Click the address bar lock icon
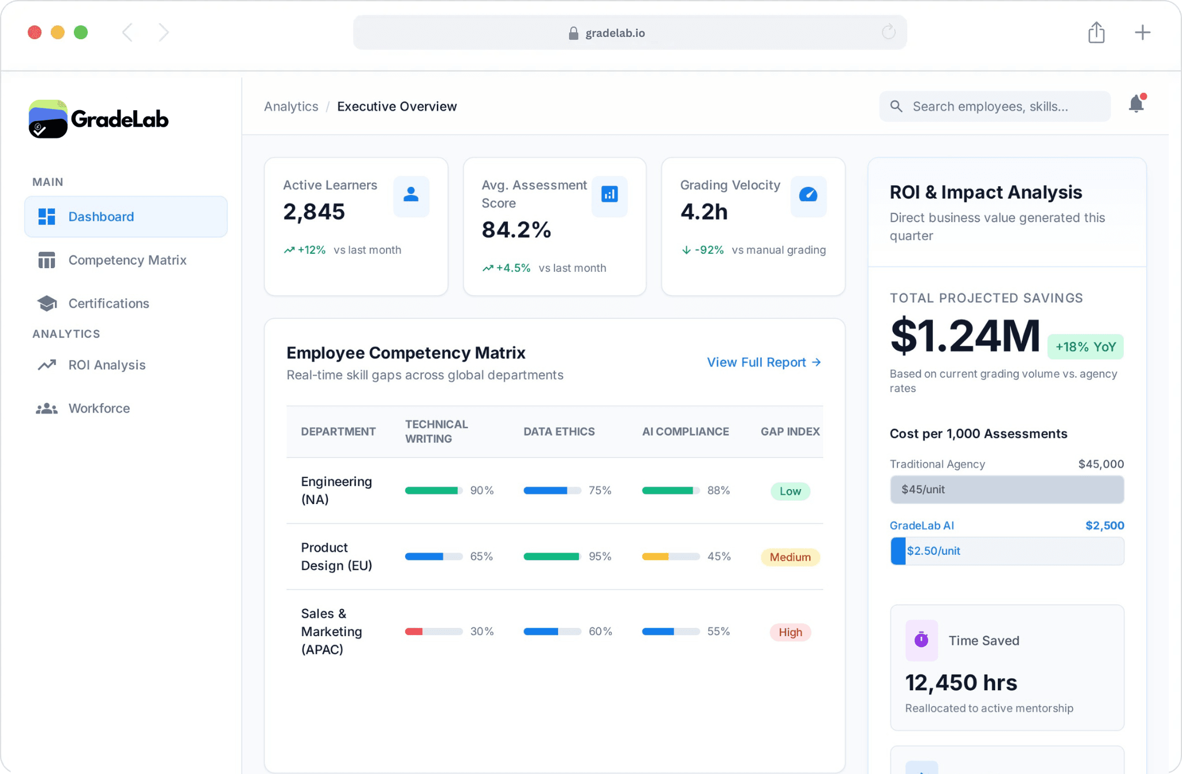Image resolution: width=1182 pixels, height=774 pixels. click(x=573, y=33)
